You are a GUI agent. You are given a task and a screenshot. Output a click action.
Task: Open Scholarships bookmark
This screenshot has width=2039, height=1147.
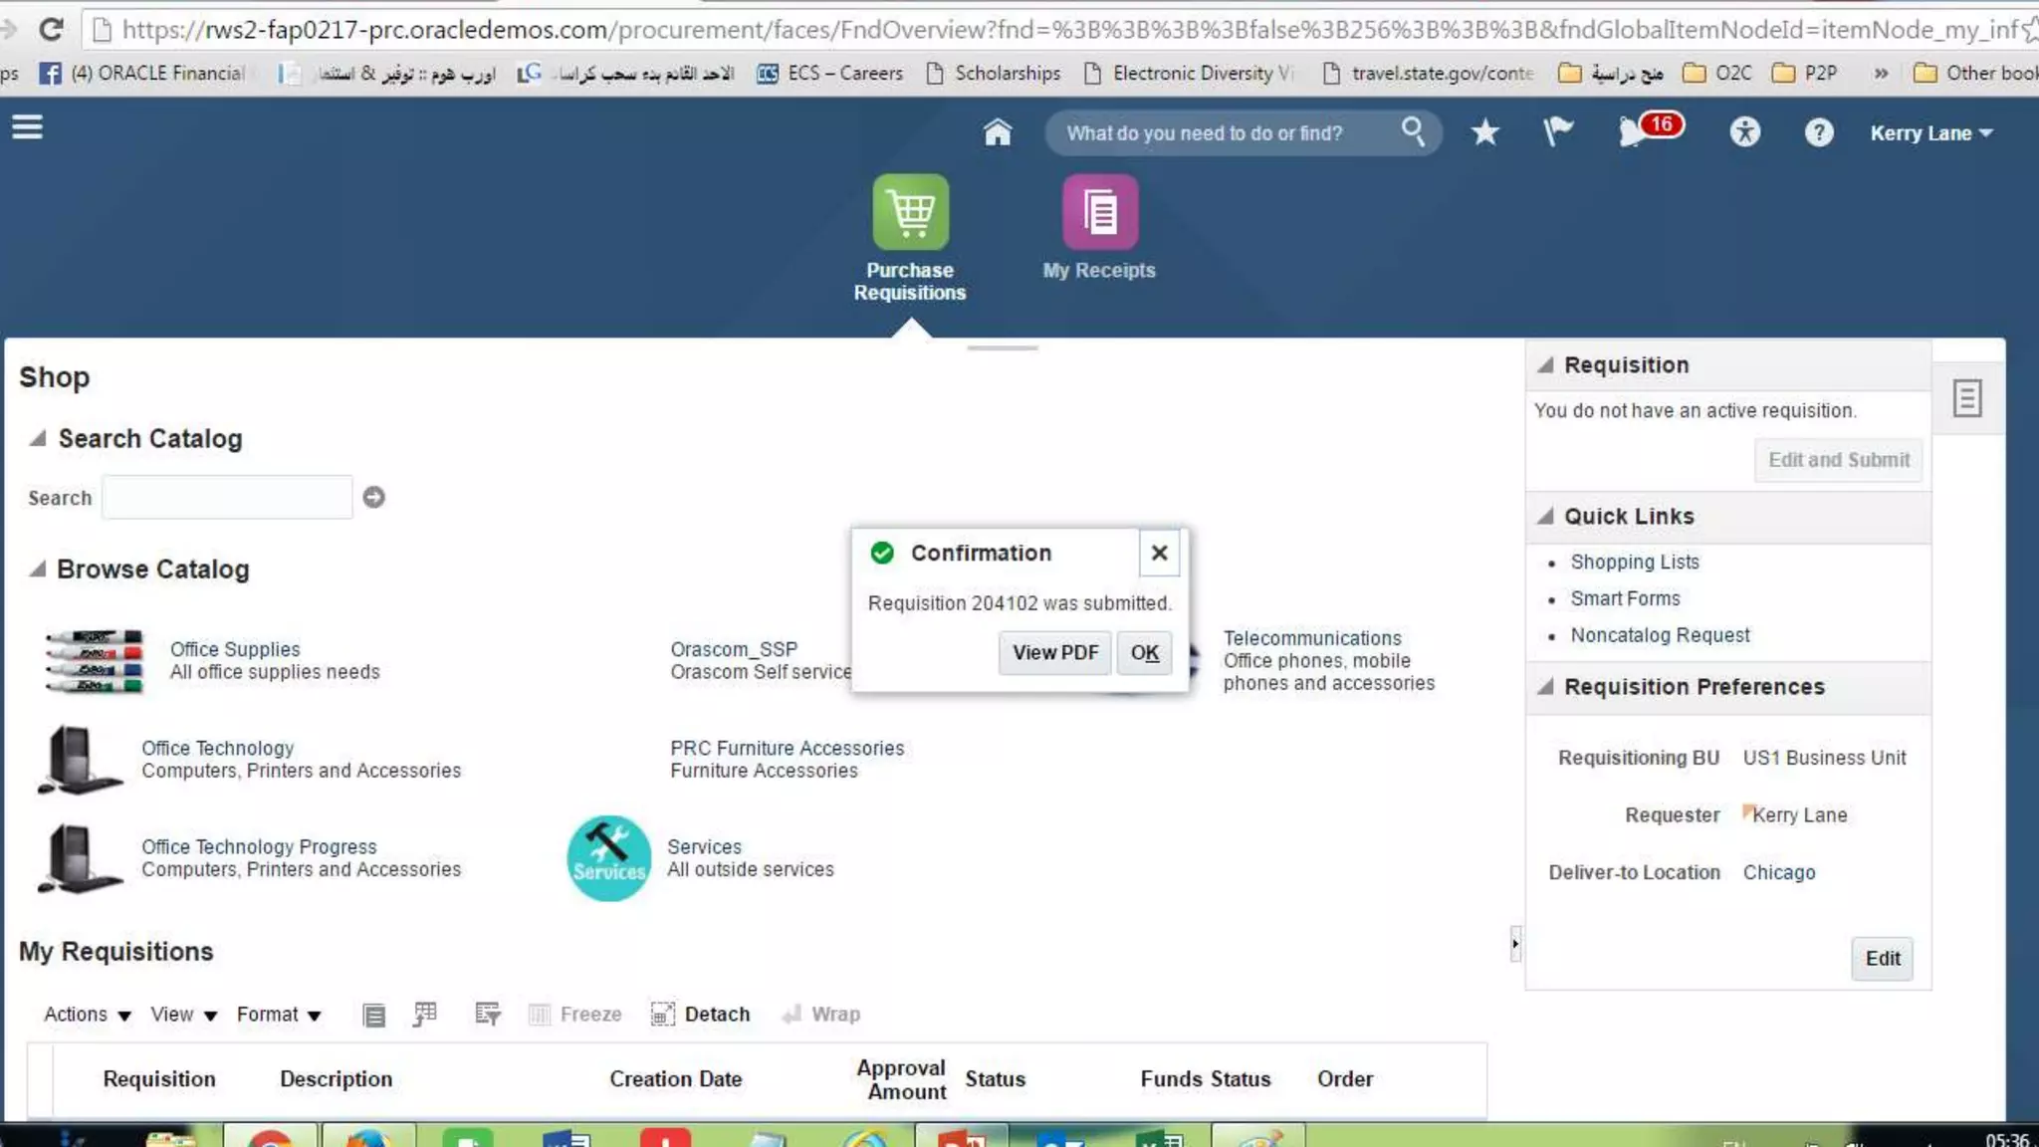[x=994, y=73]
